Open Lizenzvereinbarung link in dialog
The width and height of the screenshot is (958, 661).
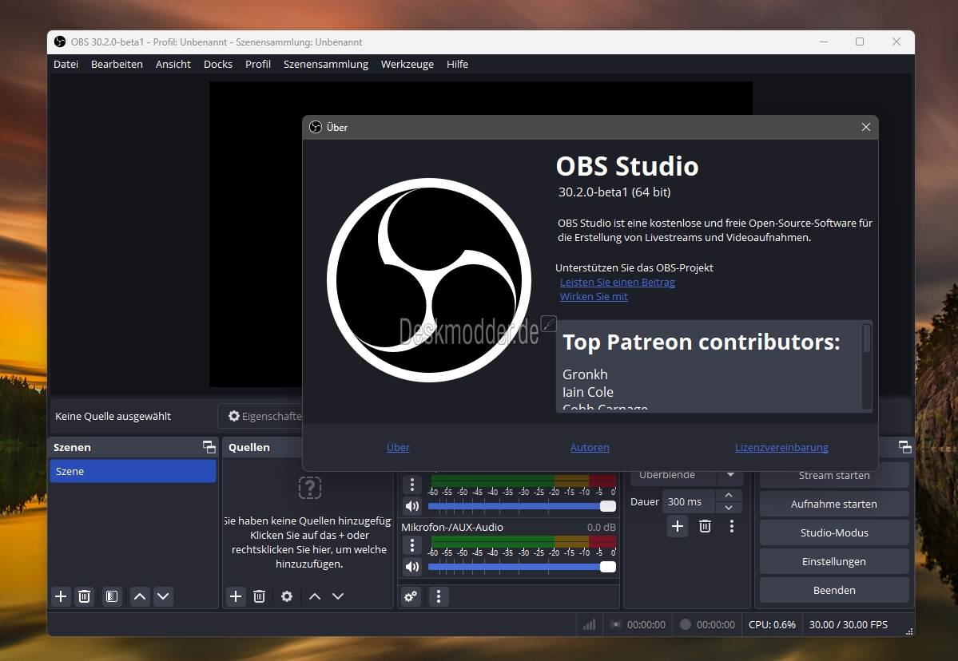coord(781,447)
